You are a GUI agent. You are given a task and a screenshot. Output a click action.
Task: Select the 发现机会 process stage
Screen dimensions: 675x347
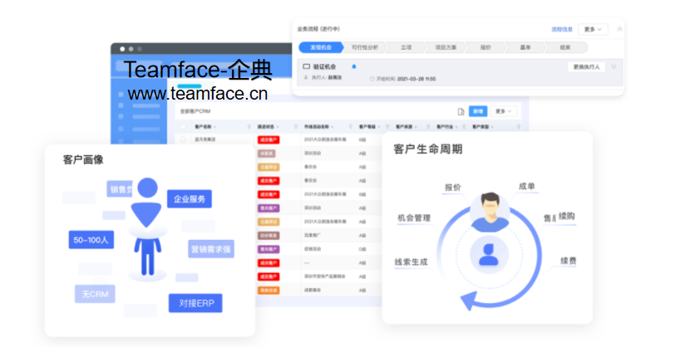tap(321, 47)
